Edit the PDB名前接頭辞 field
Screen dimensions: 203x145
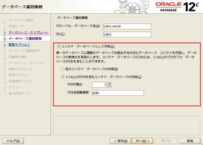[118, 93]
